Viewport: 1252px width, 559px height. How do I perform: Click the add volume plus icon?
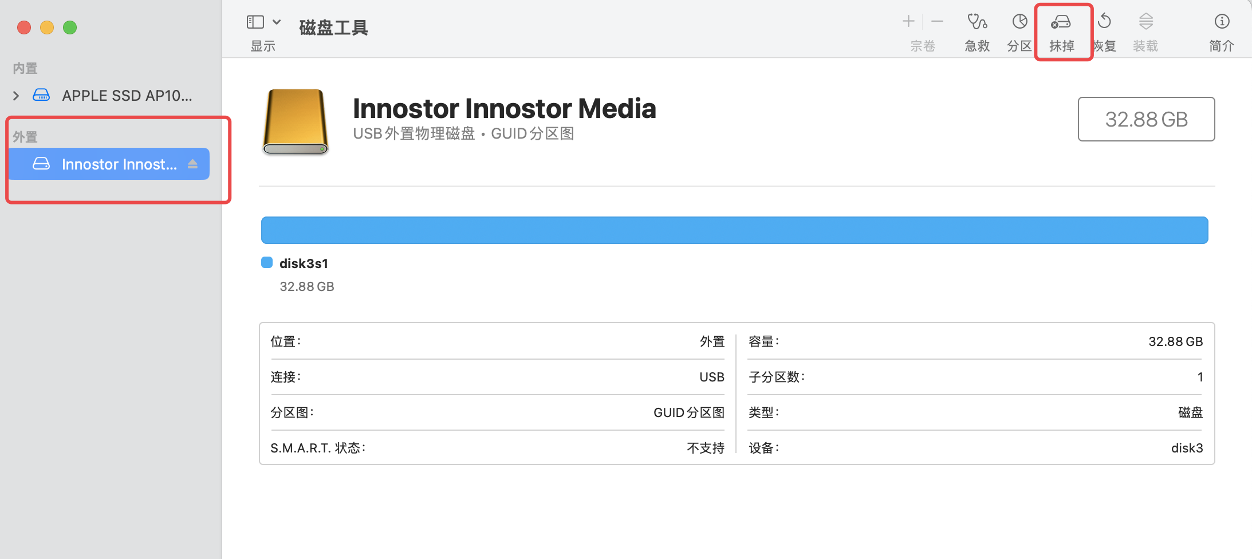[x=908, y=22]
